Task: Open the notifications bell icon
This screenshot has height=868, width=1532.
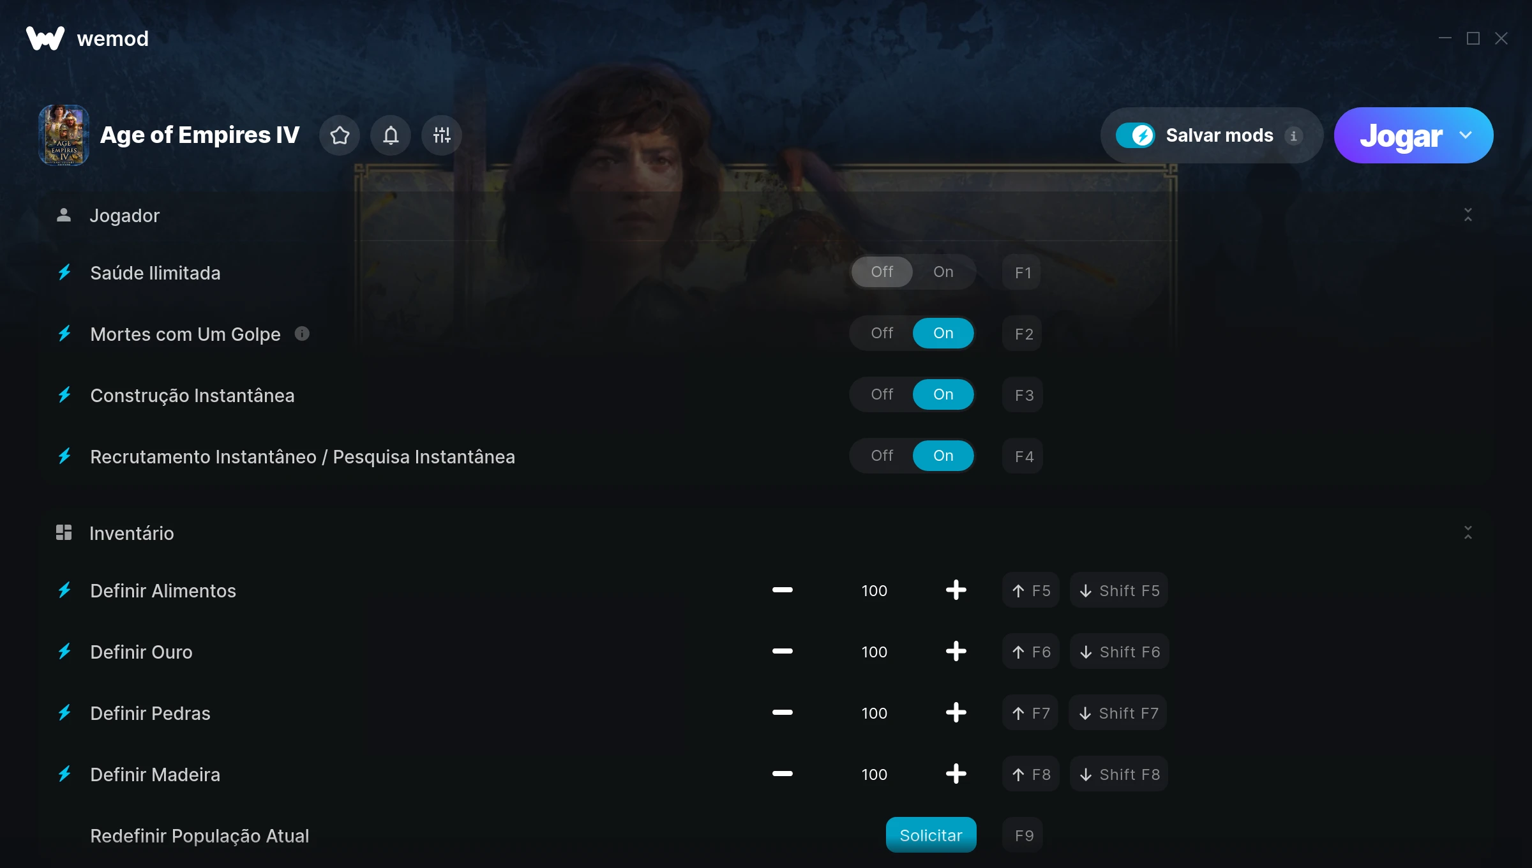Action: tap(391, 135)
